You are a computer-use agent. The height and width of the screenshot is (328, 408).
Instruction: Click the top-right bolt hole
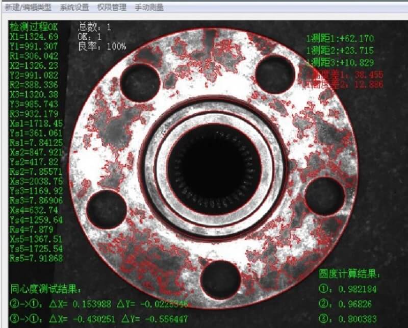coord(274,74)
